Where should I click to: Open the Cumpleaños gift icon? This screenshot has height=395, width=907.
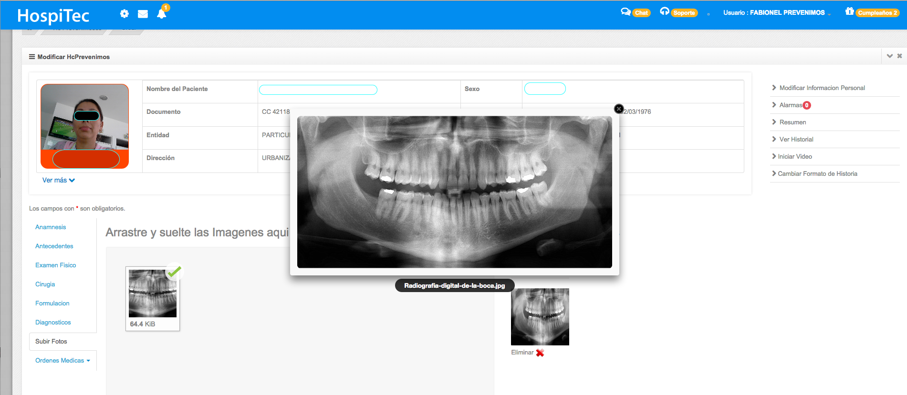(x=849, y=11)
